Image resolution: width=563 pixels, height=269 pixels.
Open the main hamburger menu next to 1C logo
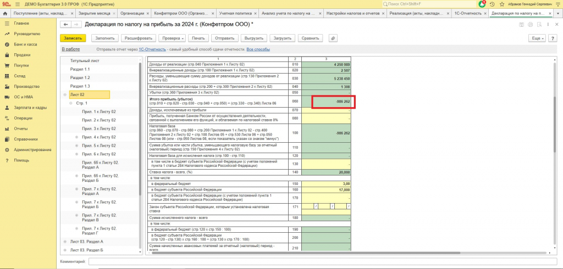coord(17,4)
